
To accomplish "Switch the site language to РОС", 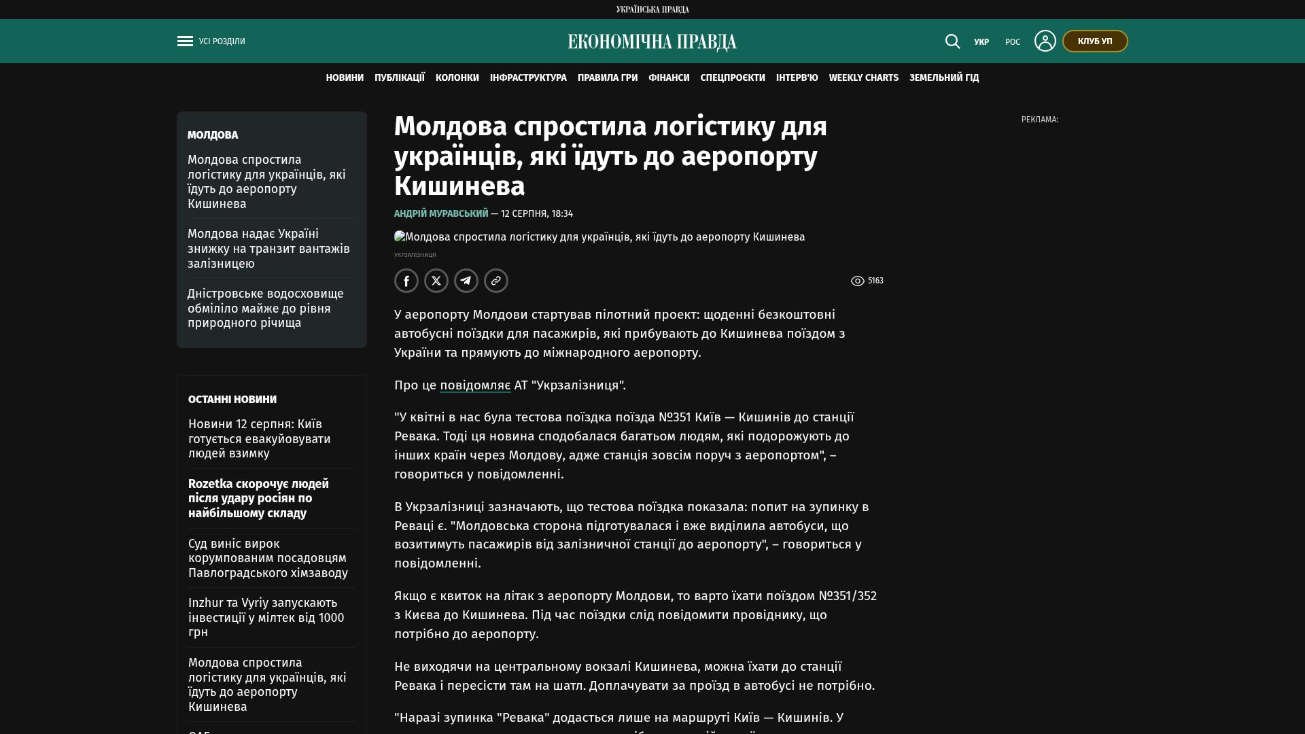I will [1013, 42].
